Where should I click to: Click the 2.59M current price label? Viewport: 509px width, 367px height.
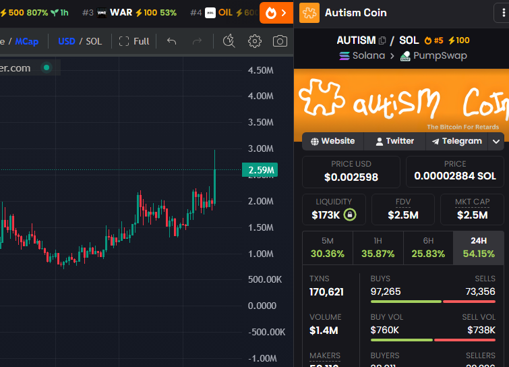[260, 170]
